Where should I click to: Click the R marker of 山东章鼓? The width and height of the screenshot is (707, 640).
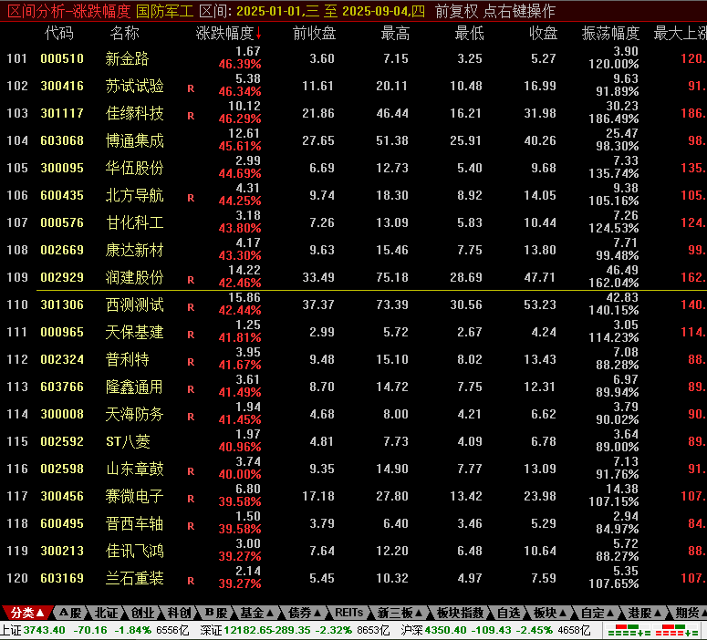click(191, 471)
